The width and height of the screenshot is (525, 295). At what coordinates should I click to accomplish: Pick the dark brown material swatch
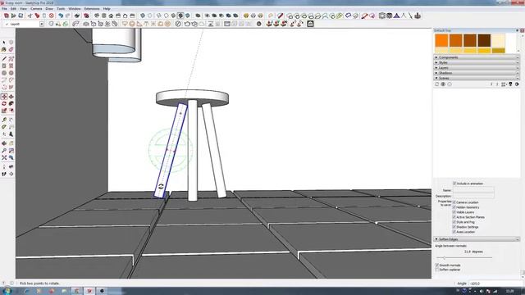[484, 40]
